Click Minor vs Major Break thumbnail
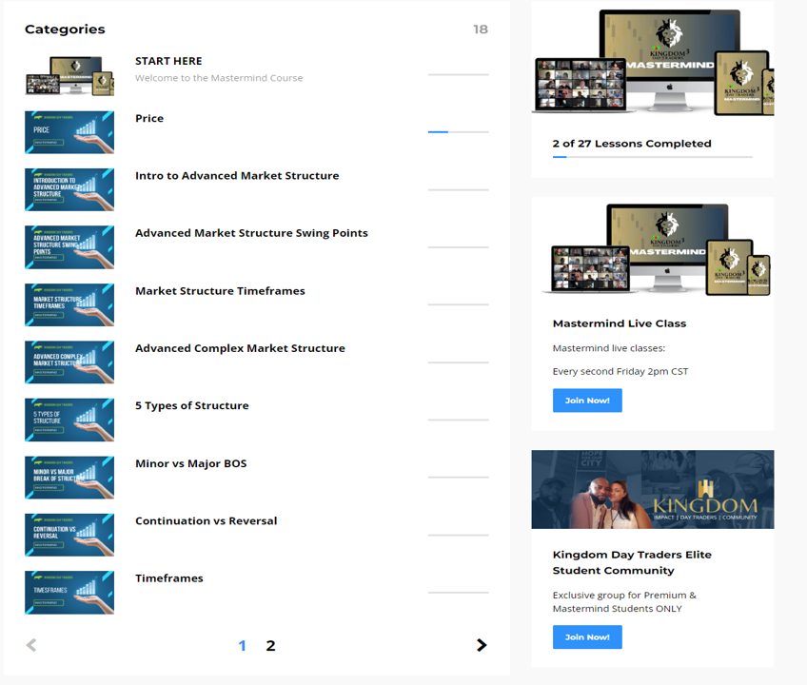 pyautogui.click(x=69, y=477)
